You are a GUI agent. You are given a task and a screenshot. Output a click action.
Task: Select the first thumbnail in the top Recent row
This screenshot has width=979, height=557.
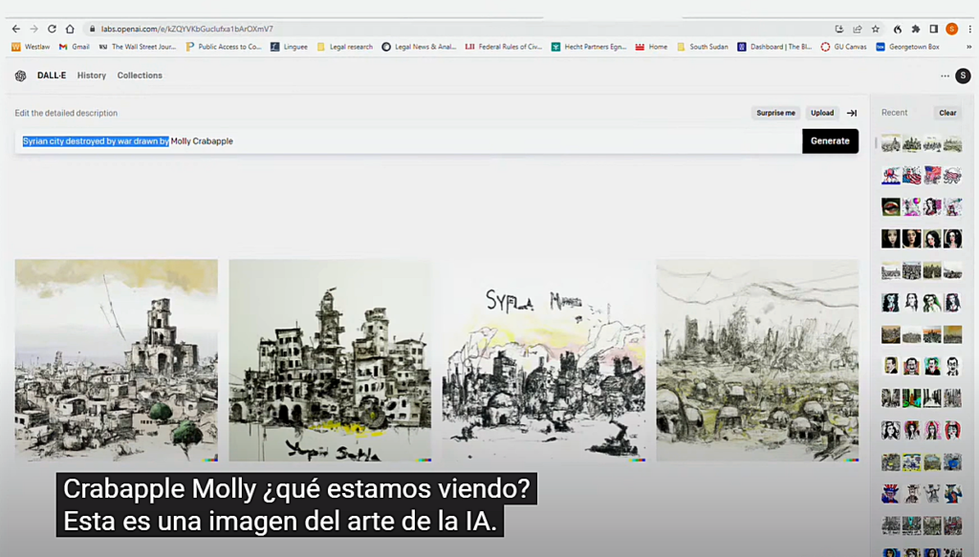pyautogui.click(x=891, y=143)
